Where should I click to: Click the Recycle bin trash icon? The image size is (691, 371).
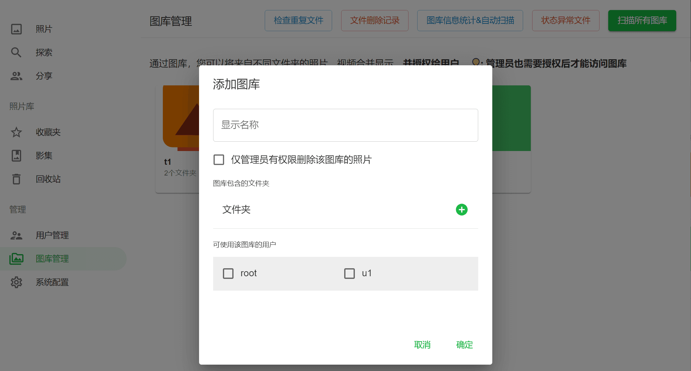16,179
